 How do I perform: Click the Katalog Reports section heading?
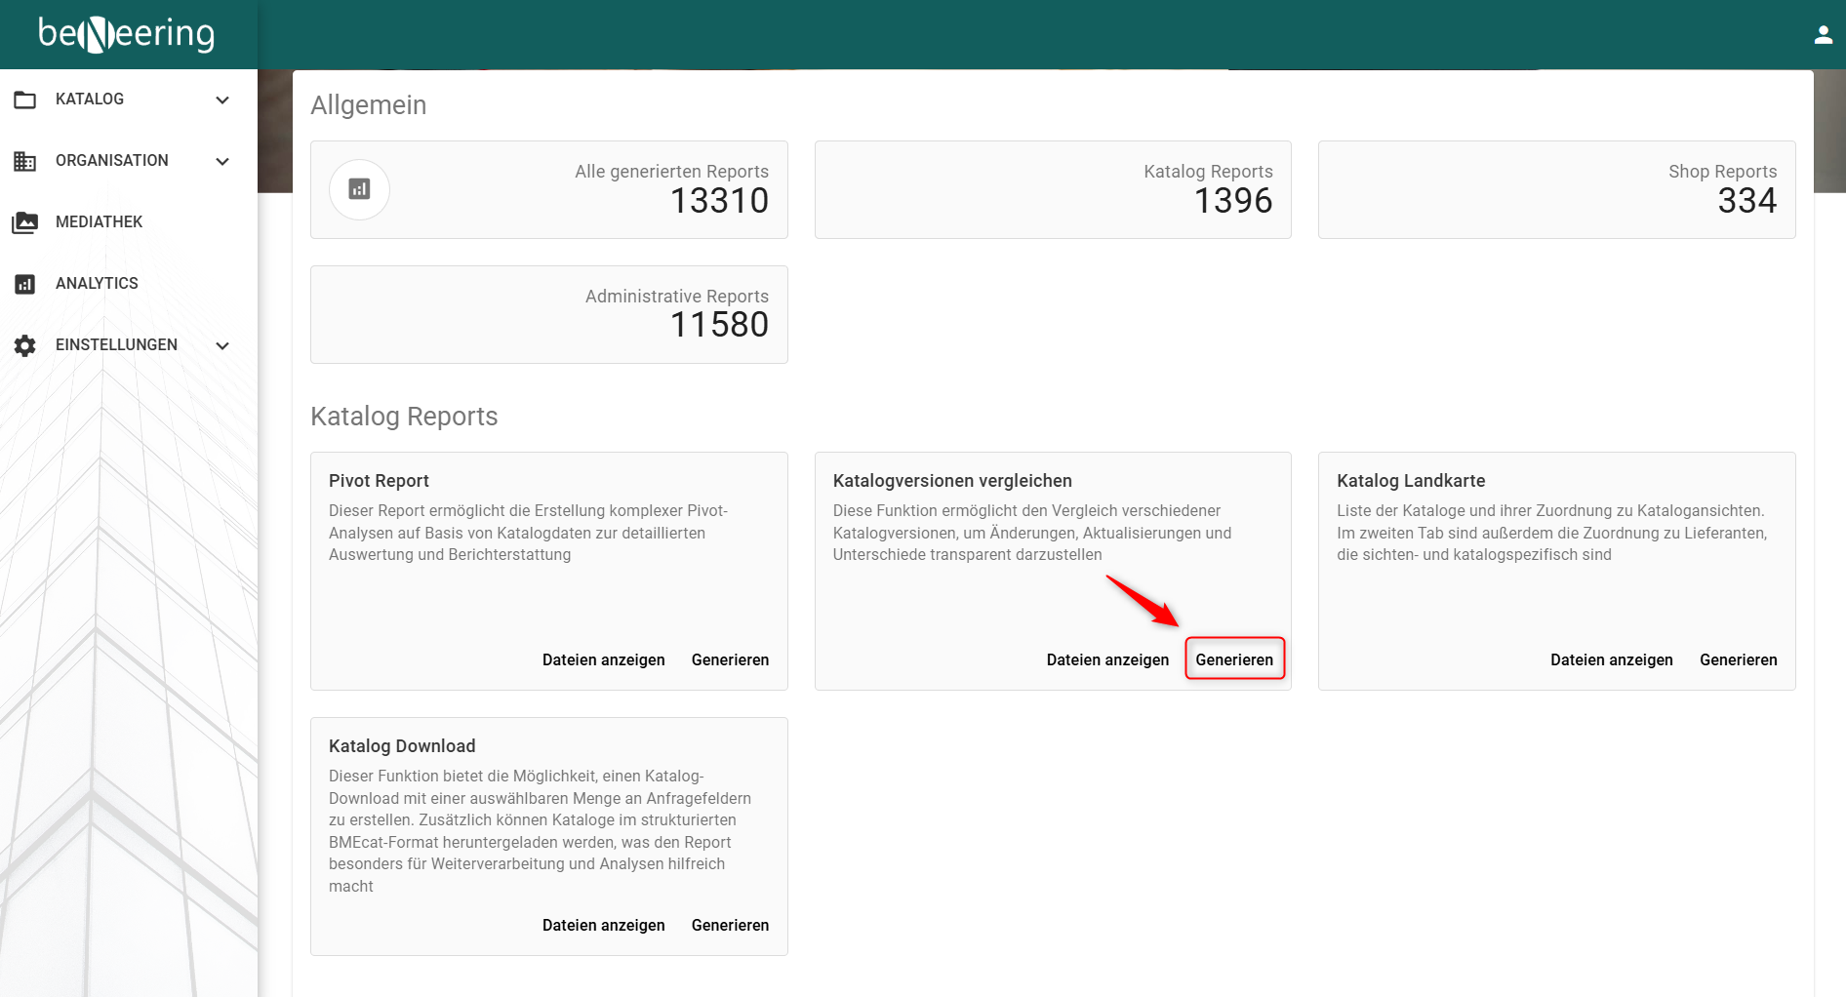point(404,417)
